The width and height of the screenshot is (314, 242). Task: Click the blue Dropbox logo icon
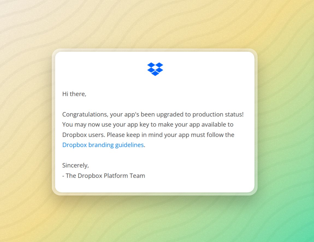pos(155,69)
